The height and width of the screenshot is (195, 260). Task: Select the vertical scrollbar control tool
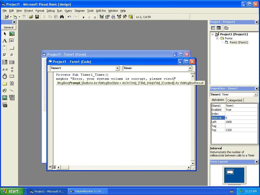click(12, 69)
